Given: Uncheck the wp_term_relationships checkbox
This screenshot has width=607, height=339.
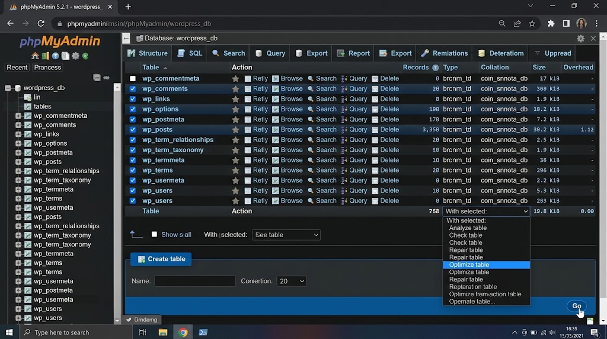Looking at the screenshot, I should 133,140.
